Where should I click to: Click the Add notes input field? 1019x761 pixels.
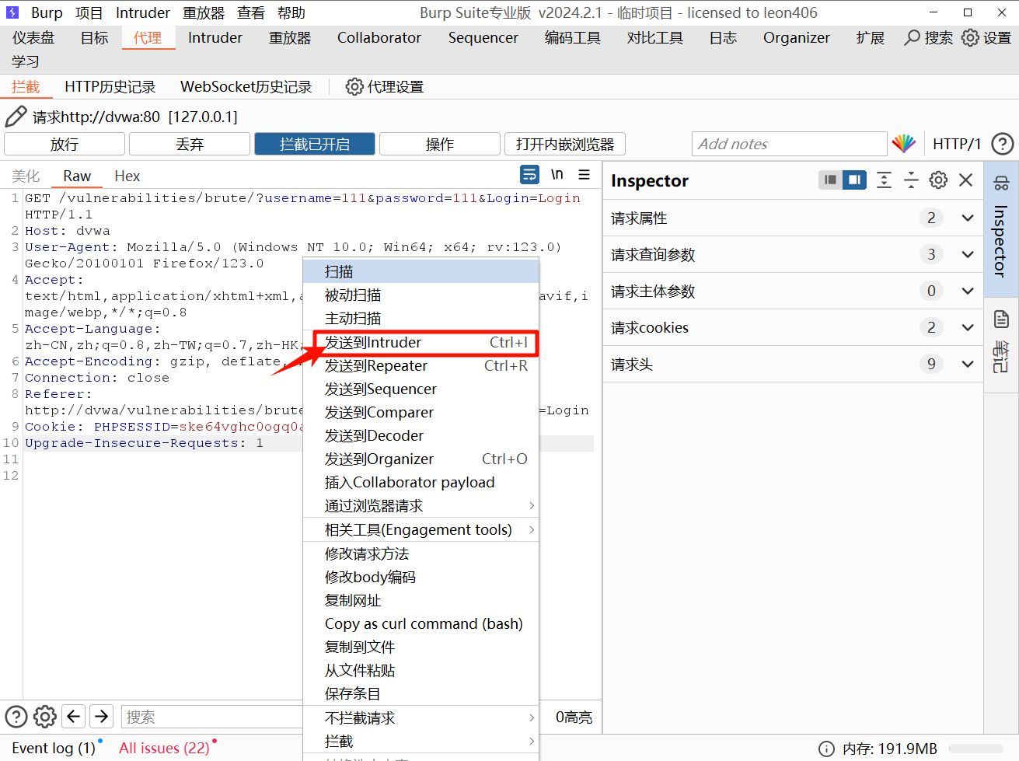tap(789, 144)
